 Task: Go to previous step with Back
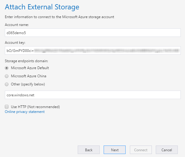89,150
